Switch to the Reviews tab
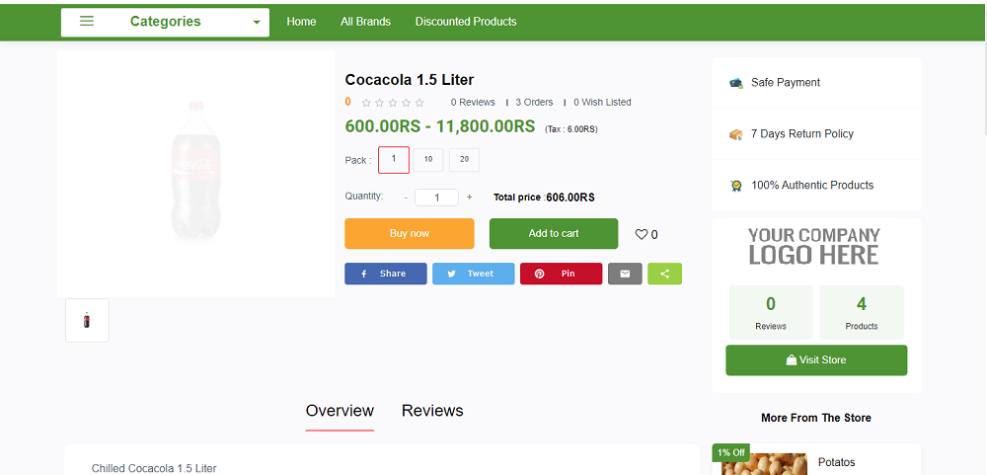Image resolution: width=987 pixels, height=475 pixels. (432, 411)
